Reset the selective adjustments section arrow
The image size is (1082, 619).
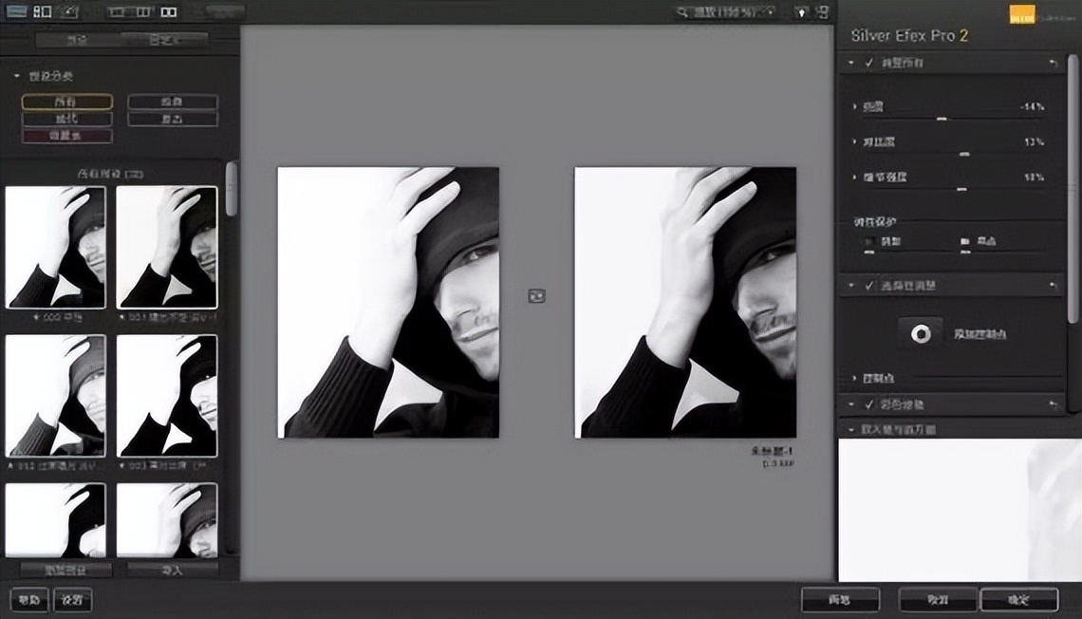click(x=1053, y=285)
